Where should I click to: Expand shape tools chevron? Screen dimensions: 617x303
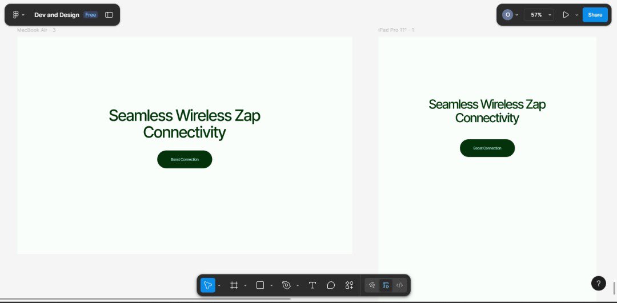[271, 285]
